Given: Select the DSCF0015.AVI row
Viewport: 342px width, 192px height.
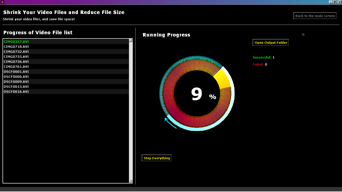Looking at the screenshot, I should [x=66, y=86].
